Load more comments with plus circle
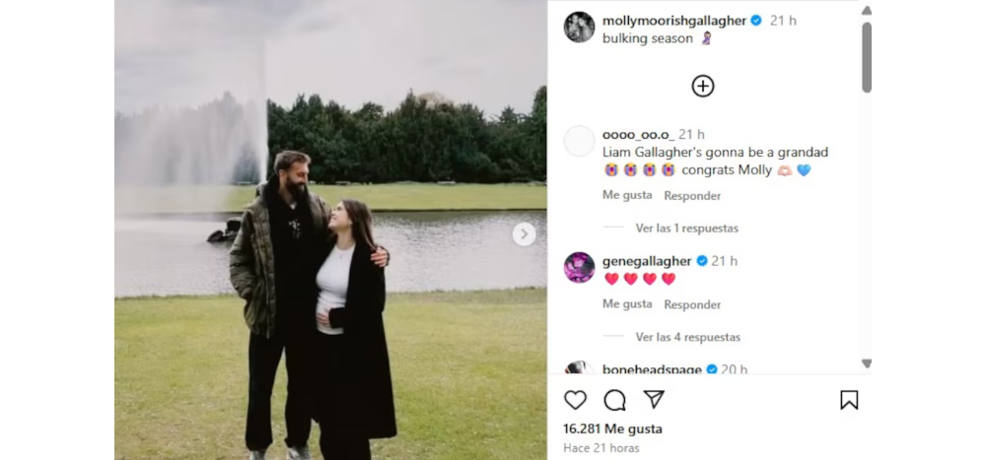 click(702, 86)
